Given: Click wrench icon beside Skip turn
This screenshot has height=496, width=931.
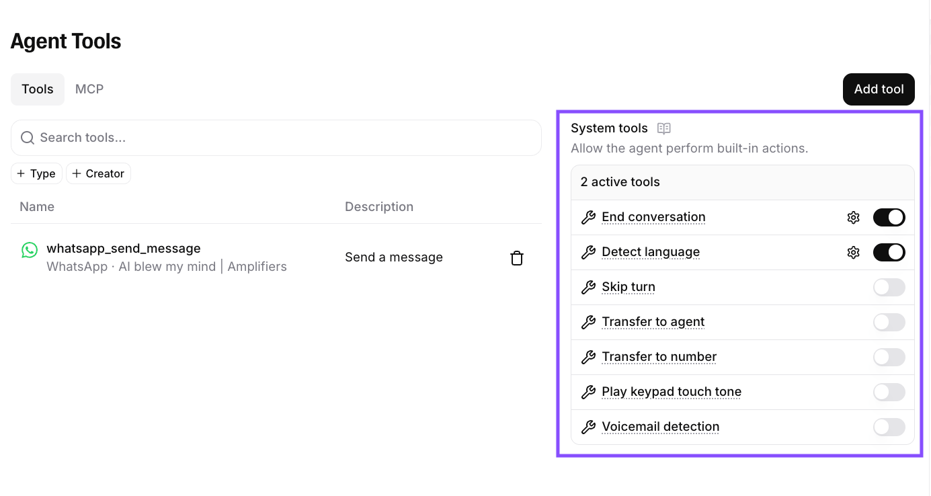Looking at the screenshot, I should [588, 288].
